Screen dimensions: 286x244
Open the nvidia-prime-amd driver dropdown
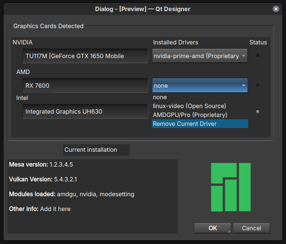click(200, 56)
